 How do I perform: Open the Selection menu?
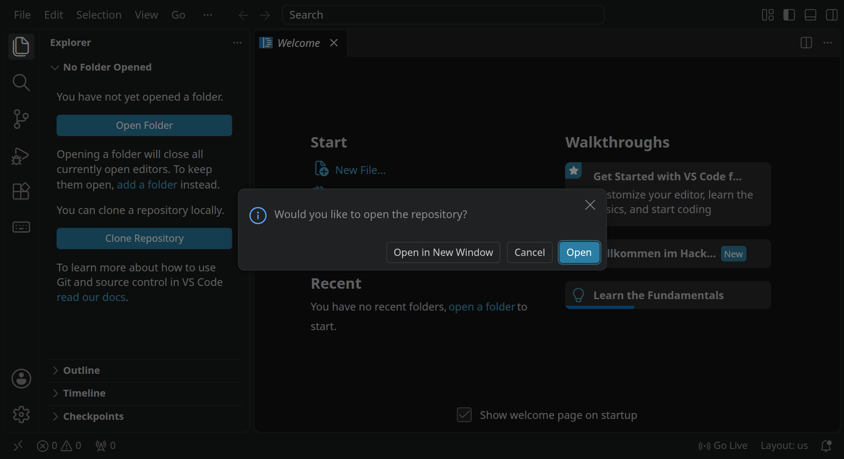click(x=99, y=15)
